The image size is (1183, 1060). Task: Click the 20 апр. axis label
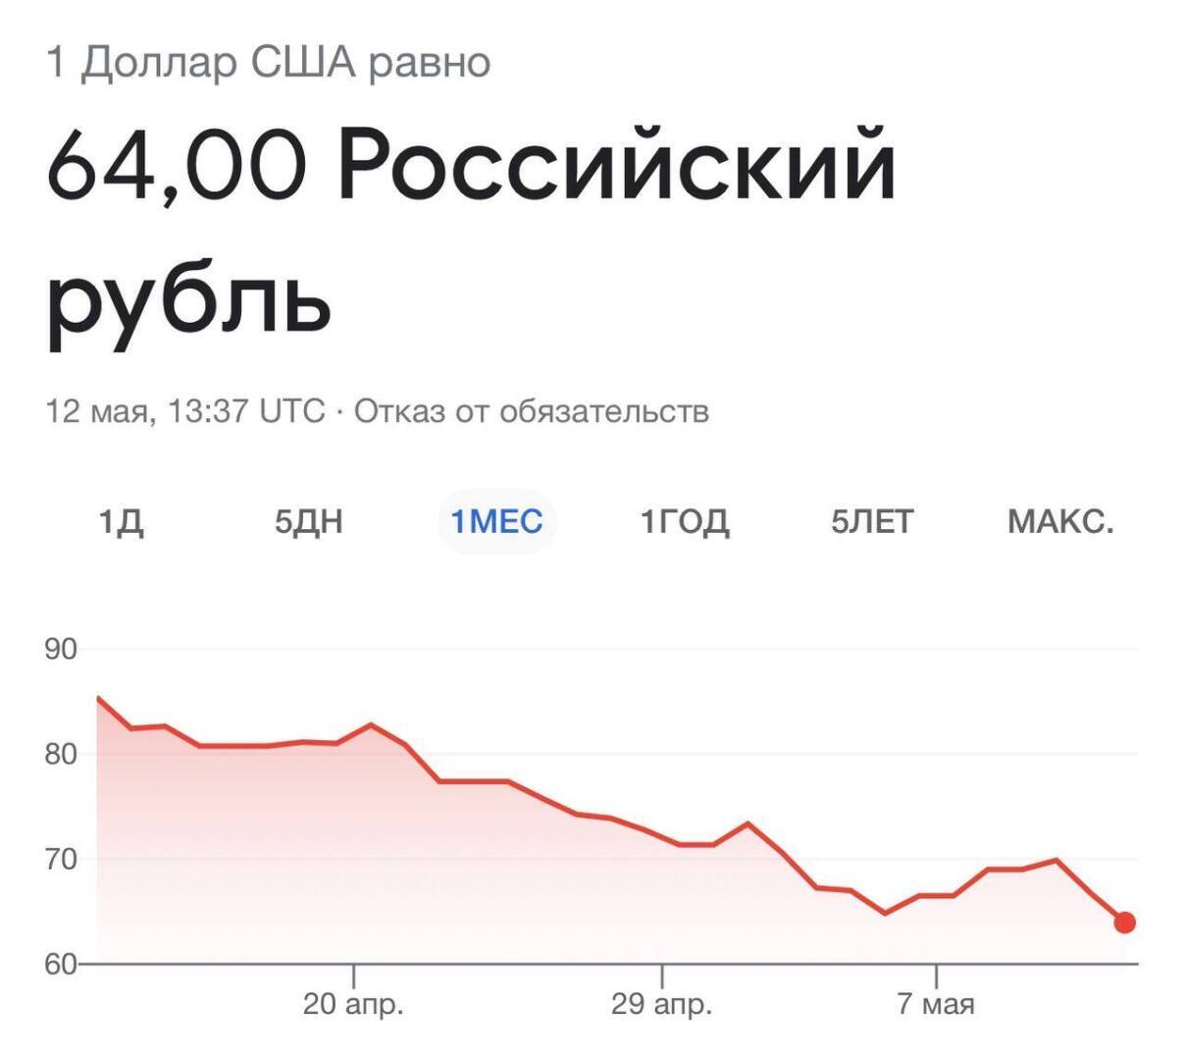click(353, 1005)
